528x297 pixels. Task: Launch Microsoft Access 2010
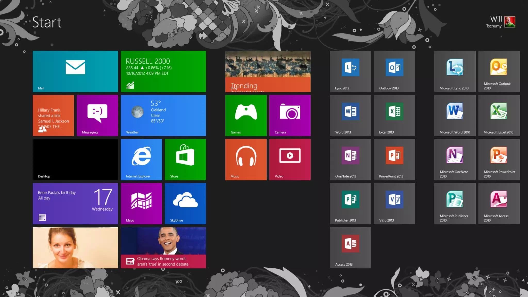(x=499, y=203)
